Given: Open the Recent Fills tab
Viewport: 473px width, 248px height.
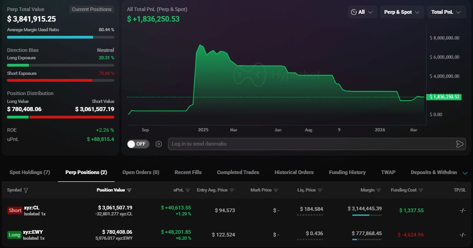Looking at the screenshot, I should click(188, 172).
